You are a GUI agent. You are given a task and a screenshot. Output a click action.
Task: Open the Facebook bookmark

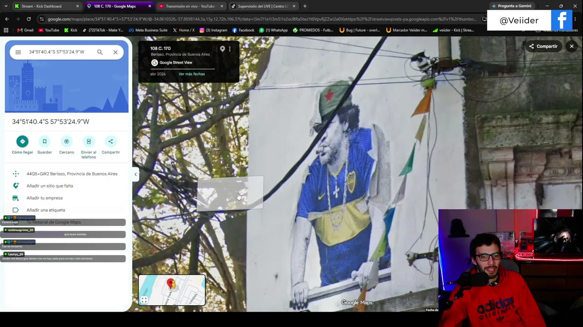pyautogui.click(x=243, y=30)
